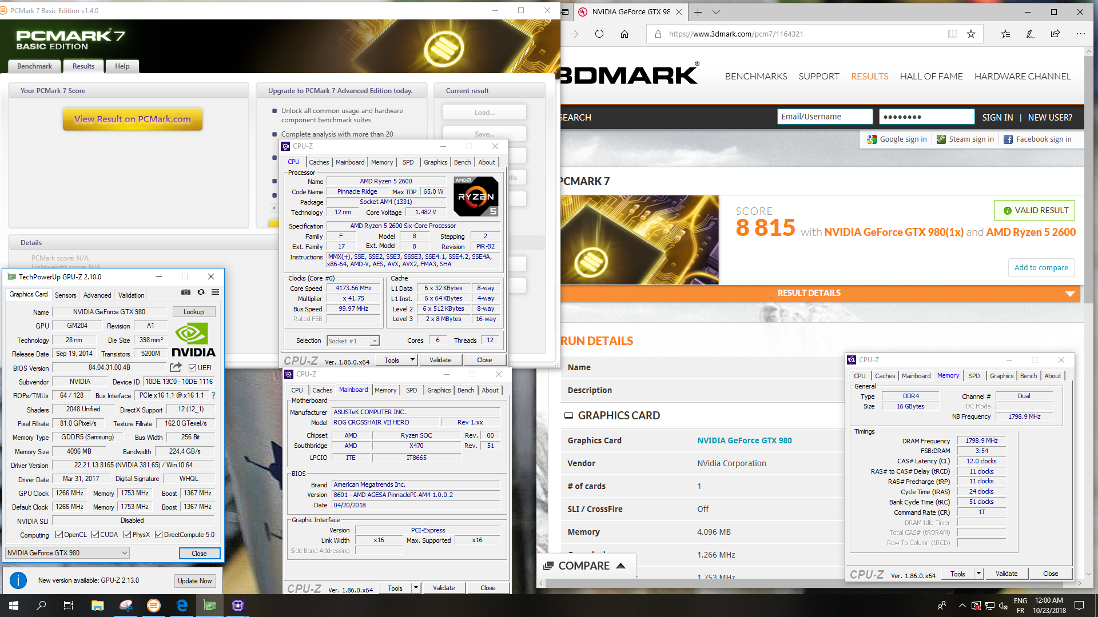
Task: Toggle the UEFI checkbox in GPU-Z
Action: pos(193,368)
